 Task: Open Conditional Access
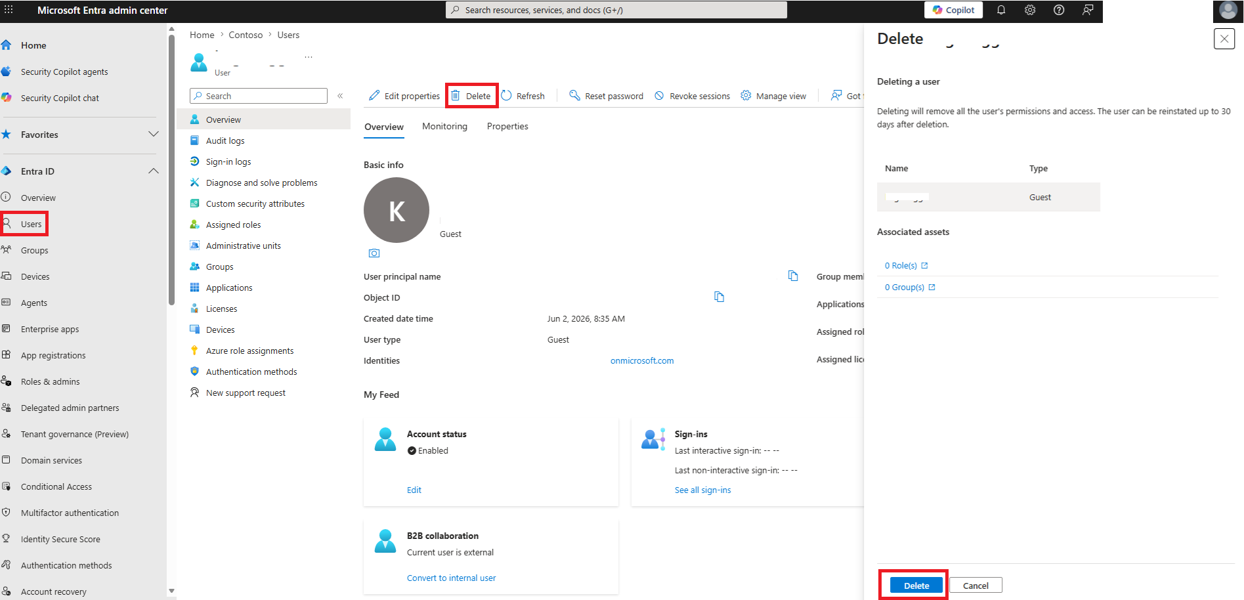[56, 486]
